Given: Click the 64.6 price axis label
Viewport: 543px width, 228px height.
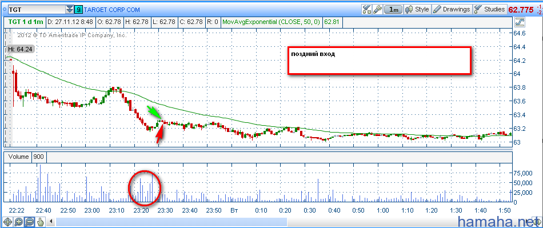Looking at the screenshot, I should coord(520,33).
